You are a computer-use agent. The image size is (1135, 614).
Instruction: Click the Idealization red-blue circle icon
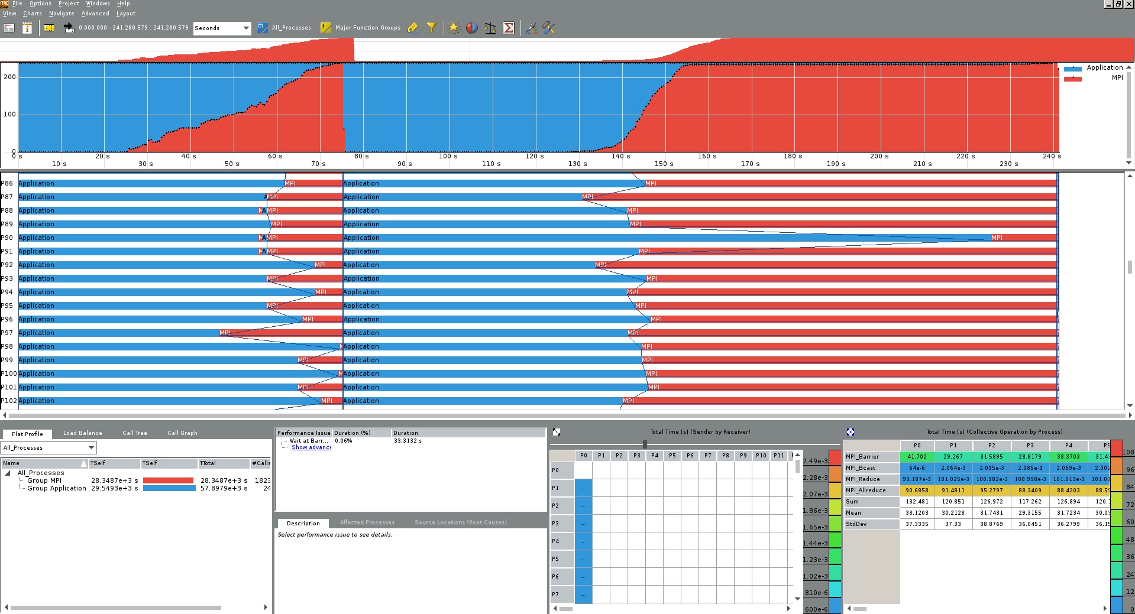pyautogui.click(x=471, y=28)
